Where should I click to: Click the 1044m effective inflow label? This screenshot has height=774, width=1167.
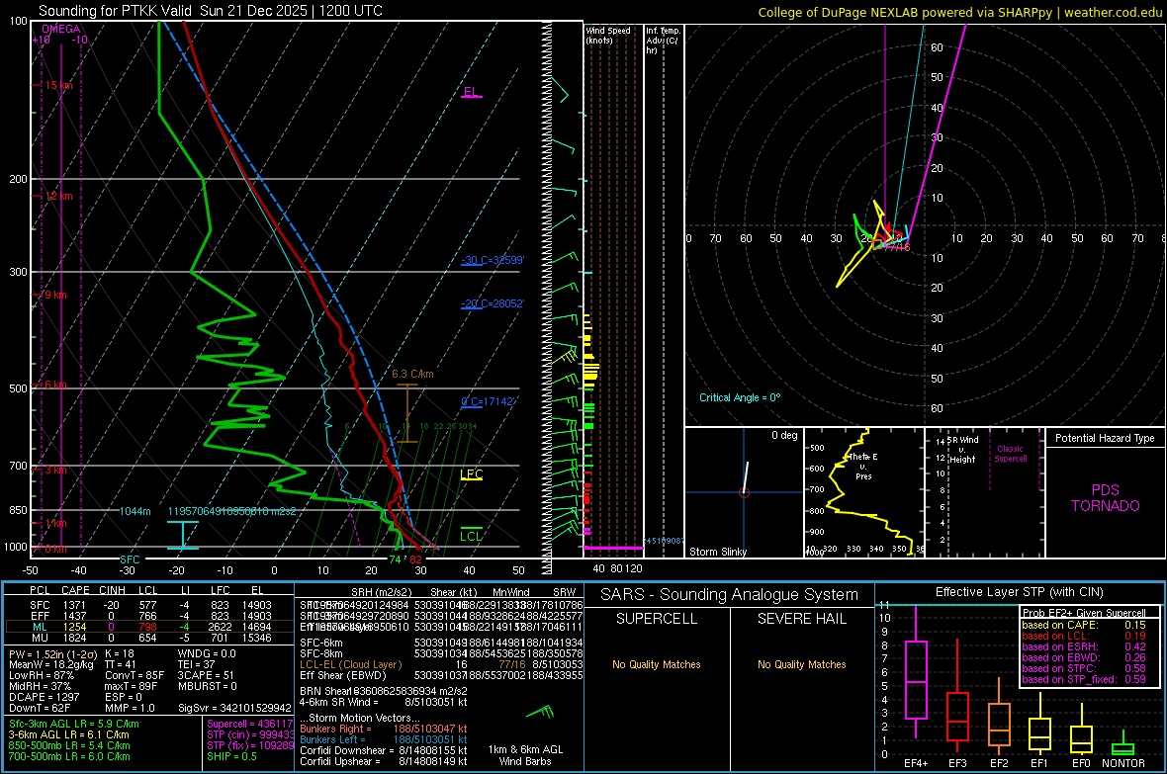(x=135, y=511)
